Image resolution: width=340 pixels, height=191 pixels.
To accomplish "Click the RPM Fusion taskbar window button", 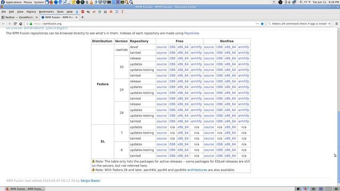I will 25,189.
